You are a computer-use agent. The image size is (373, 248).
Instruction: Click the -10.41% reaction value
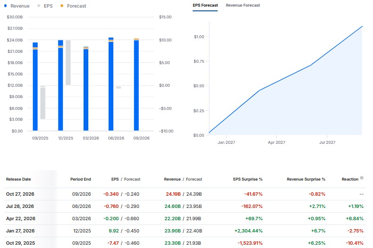355,243
